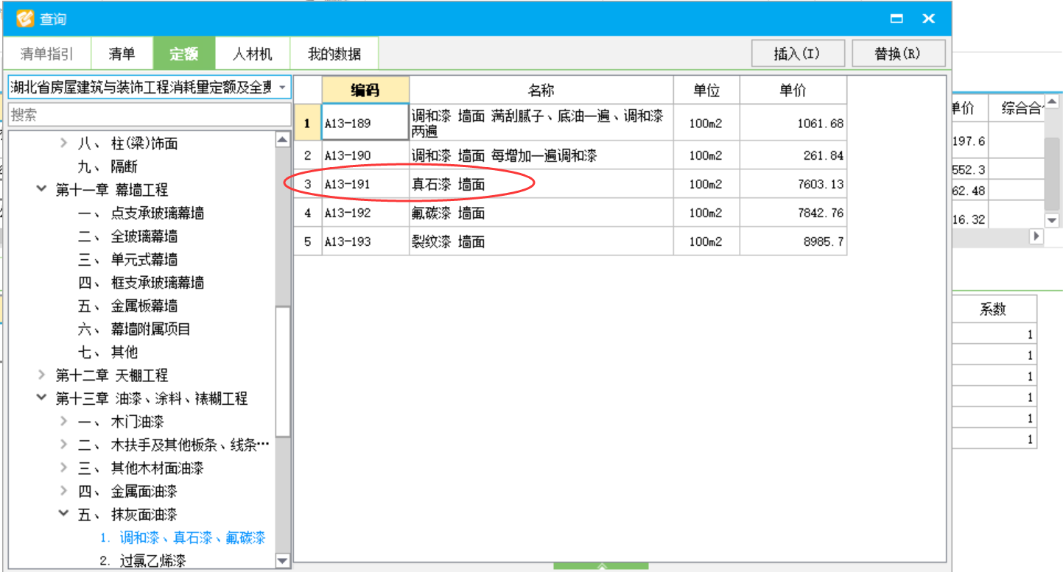The height and width of the screenshot is (572, 1063).
Task: Collapse the 五、抹灰面油漆 node
Action: tap(64, 515)
